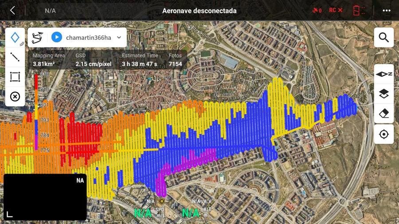
Task: Start the chamartin366ha mission with play
Action: pos(56,37)
